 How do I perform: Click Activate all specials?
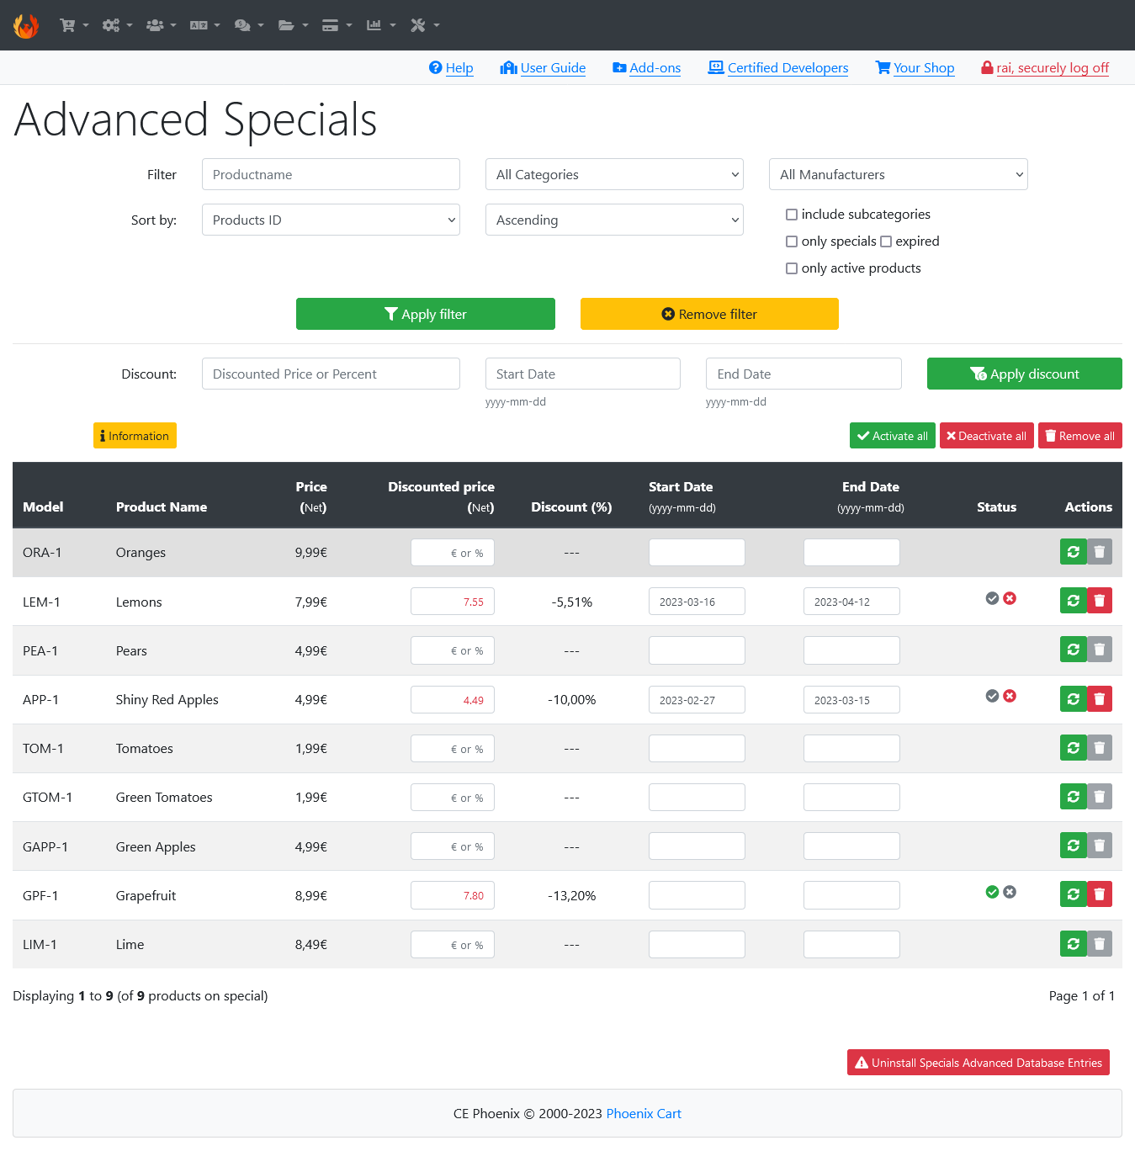pos(893,436)
